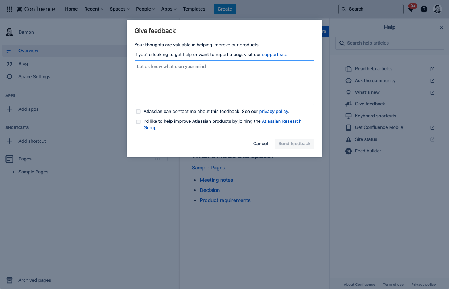Click the Archived pages box icon

[x=9, y=280]
